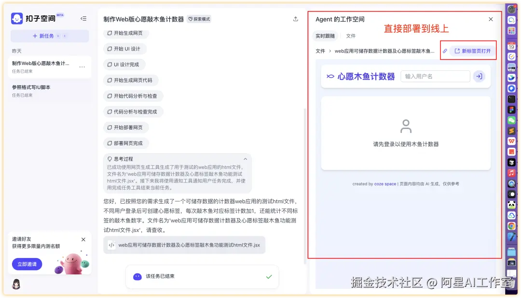This screenshot has height=298, width=521.
Task: Switch to the 实时跟随 tab
Action: pos(326,36)
